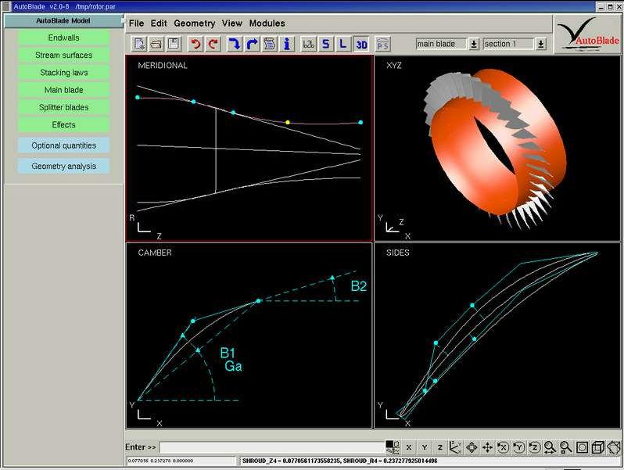
Task: Click the Effects button
Action: (63, 125)
